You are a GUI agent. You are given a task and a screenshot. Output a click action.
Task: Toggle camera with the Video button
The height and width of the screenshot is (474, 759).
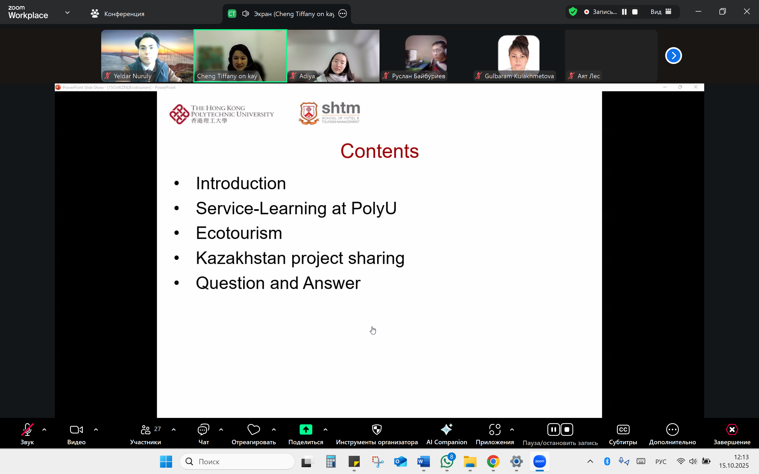pyautogui.click(x=76, y=430)
